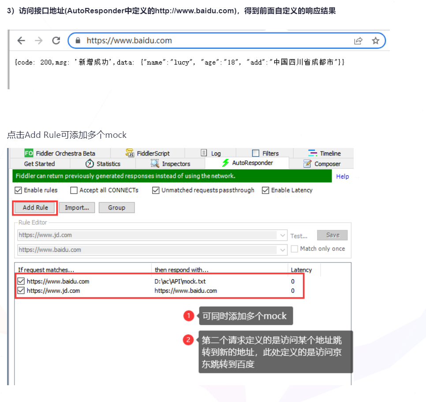Switch to the Filters tab
The width and height of the screenshot is (426, 402).
[x=265, y=153]
